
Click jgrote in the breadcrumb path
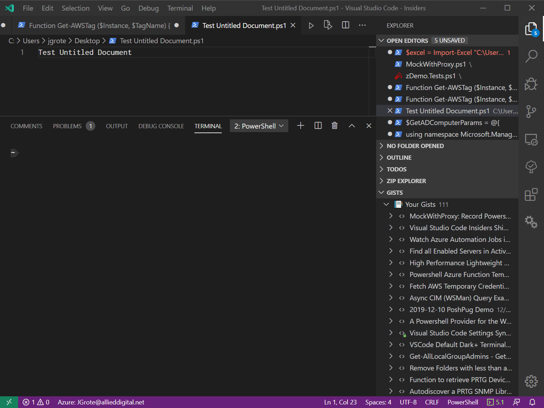point(57,41)
